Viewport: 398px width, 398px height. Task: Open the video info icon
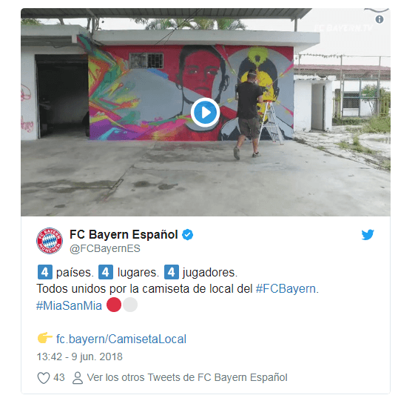click(380, 19)
